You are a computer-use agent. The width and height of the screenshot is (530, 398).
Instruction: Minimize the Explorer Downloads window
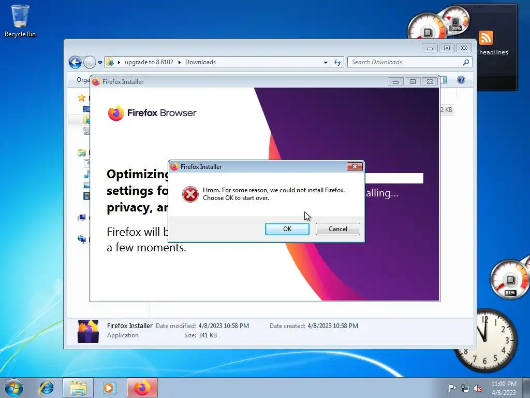430,48
